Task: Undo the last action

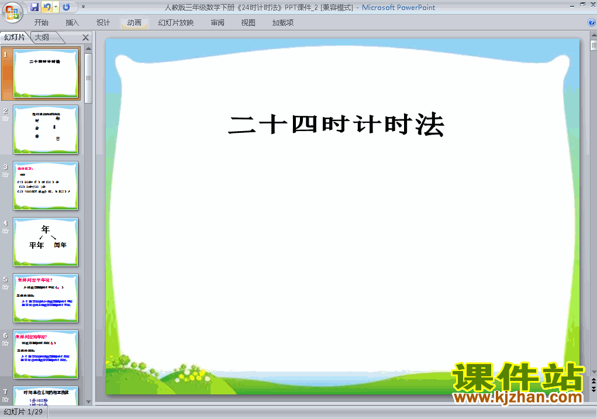Action: pyautogui.click(x=47, y=7)
